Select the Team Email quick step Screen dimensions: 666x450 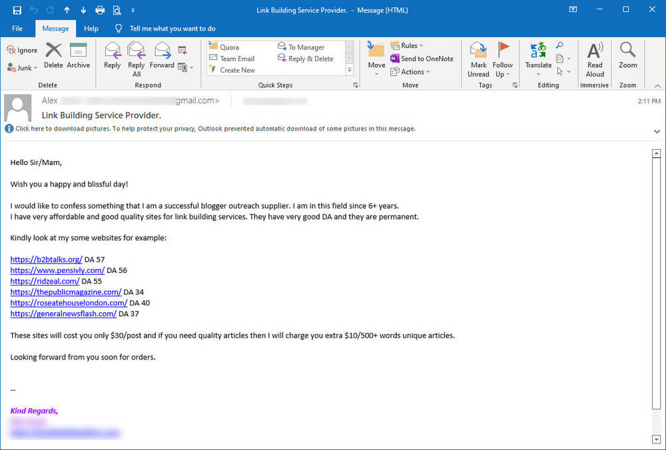click(232, 59)
